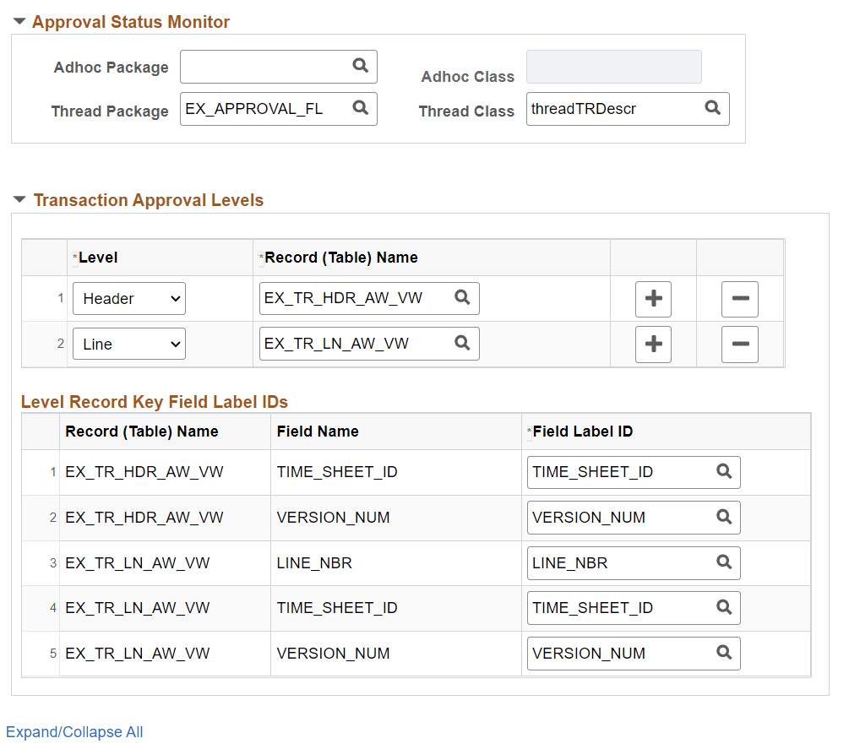Collapse the Approval Status Monitor section

tap(19, 20)
